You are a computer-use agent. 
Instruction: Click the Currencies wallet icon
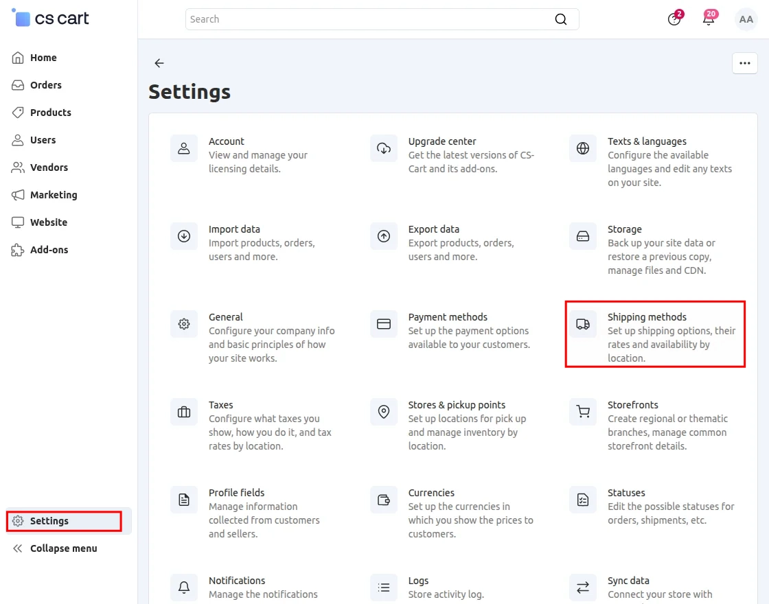pyautogui.click(x=384, y=500)
